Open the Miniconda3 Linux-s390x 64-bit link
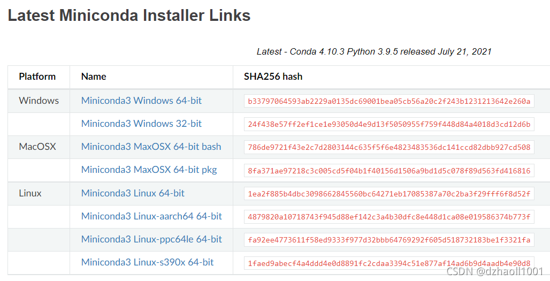Viewport: 550px width, 281px height. click(x=147, y=262)
